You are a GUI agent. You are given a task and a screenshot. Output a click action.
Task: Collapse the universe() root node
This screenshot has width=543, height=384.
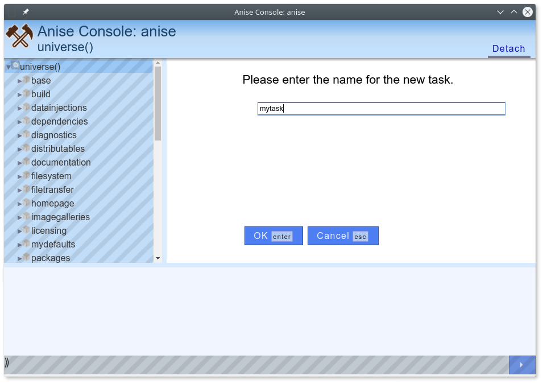pyautogui.click(x=9, y=67)
